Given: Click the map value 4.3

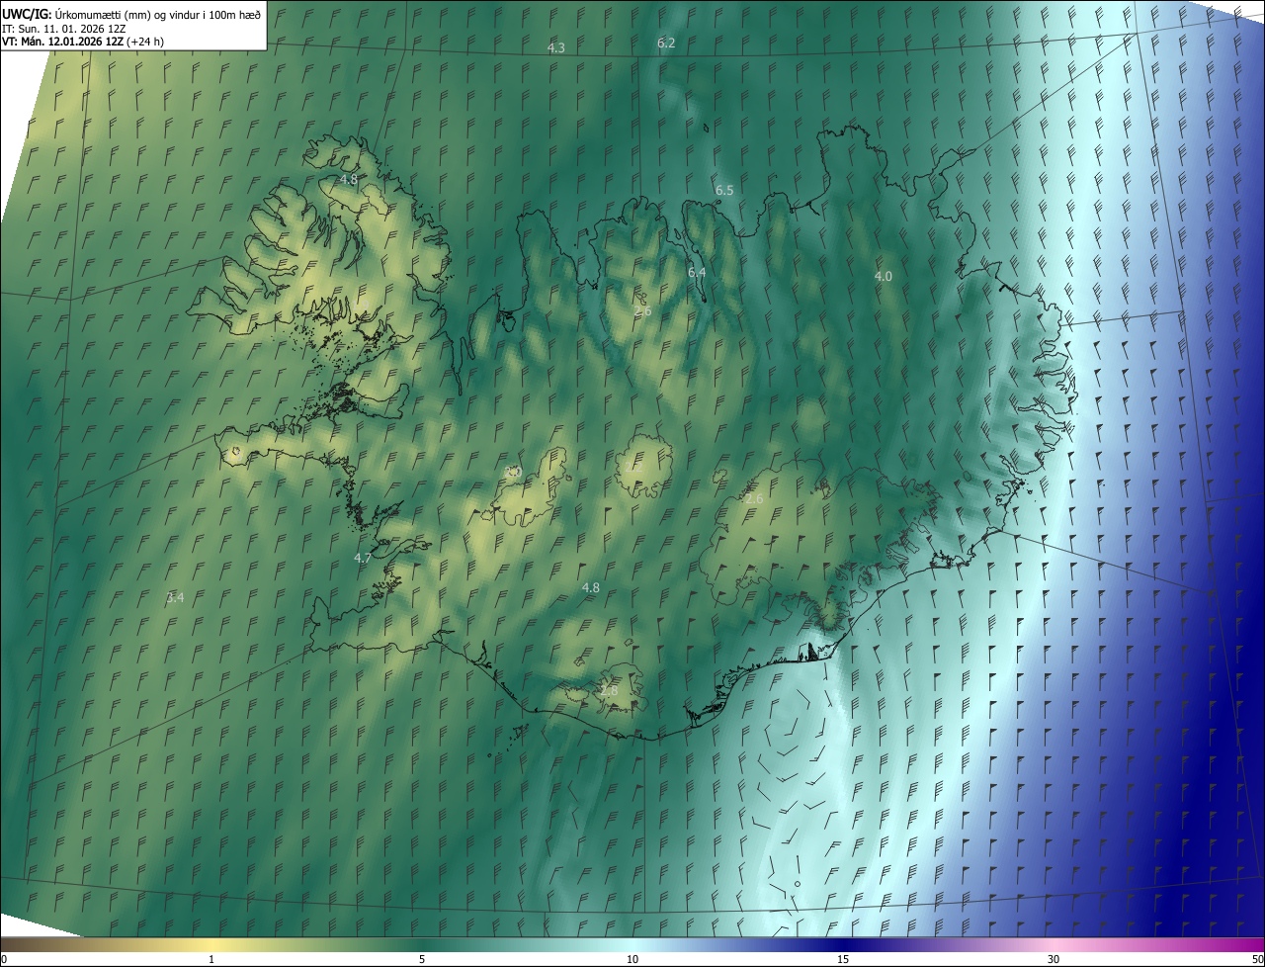Looking at the screenshot, I should pyautogui.click(x=556, y=47).
